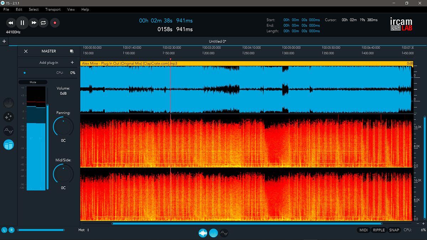Open the Help menu

click(x=85, y=10)
